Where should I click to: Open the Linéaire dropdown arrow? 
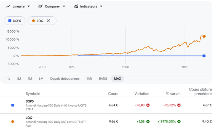pos(28,6)
